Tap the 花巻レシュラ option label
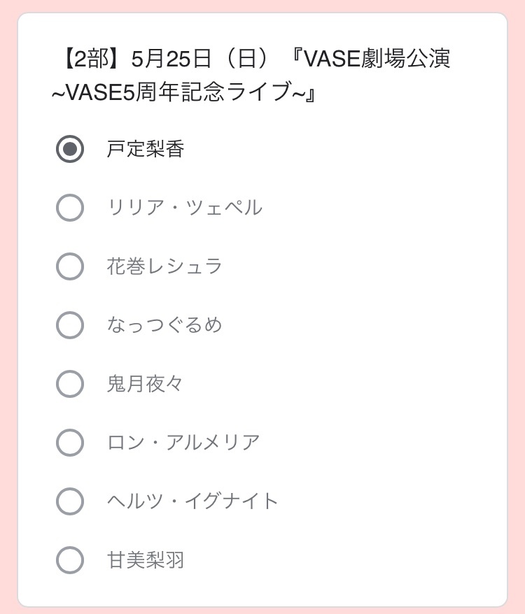Image resolution: width=525 pixels, height=614 pixels. click(x=165, y=266)
